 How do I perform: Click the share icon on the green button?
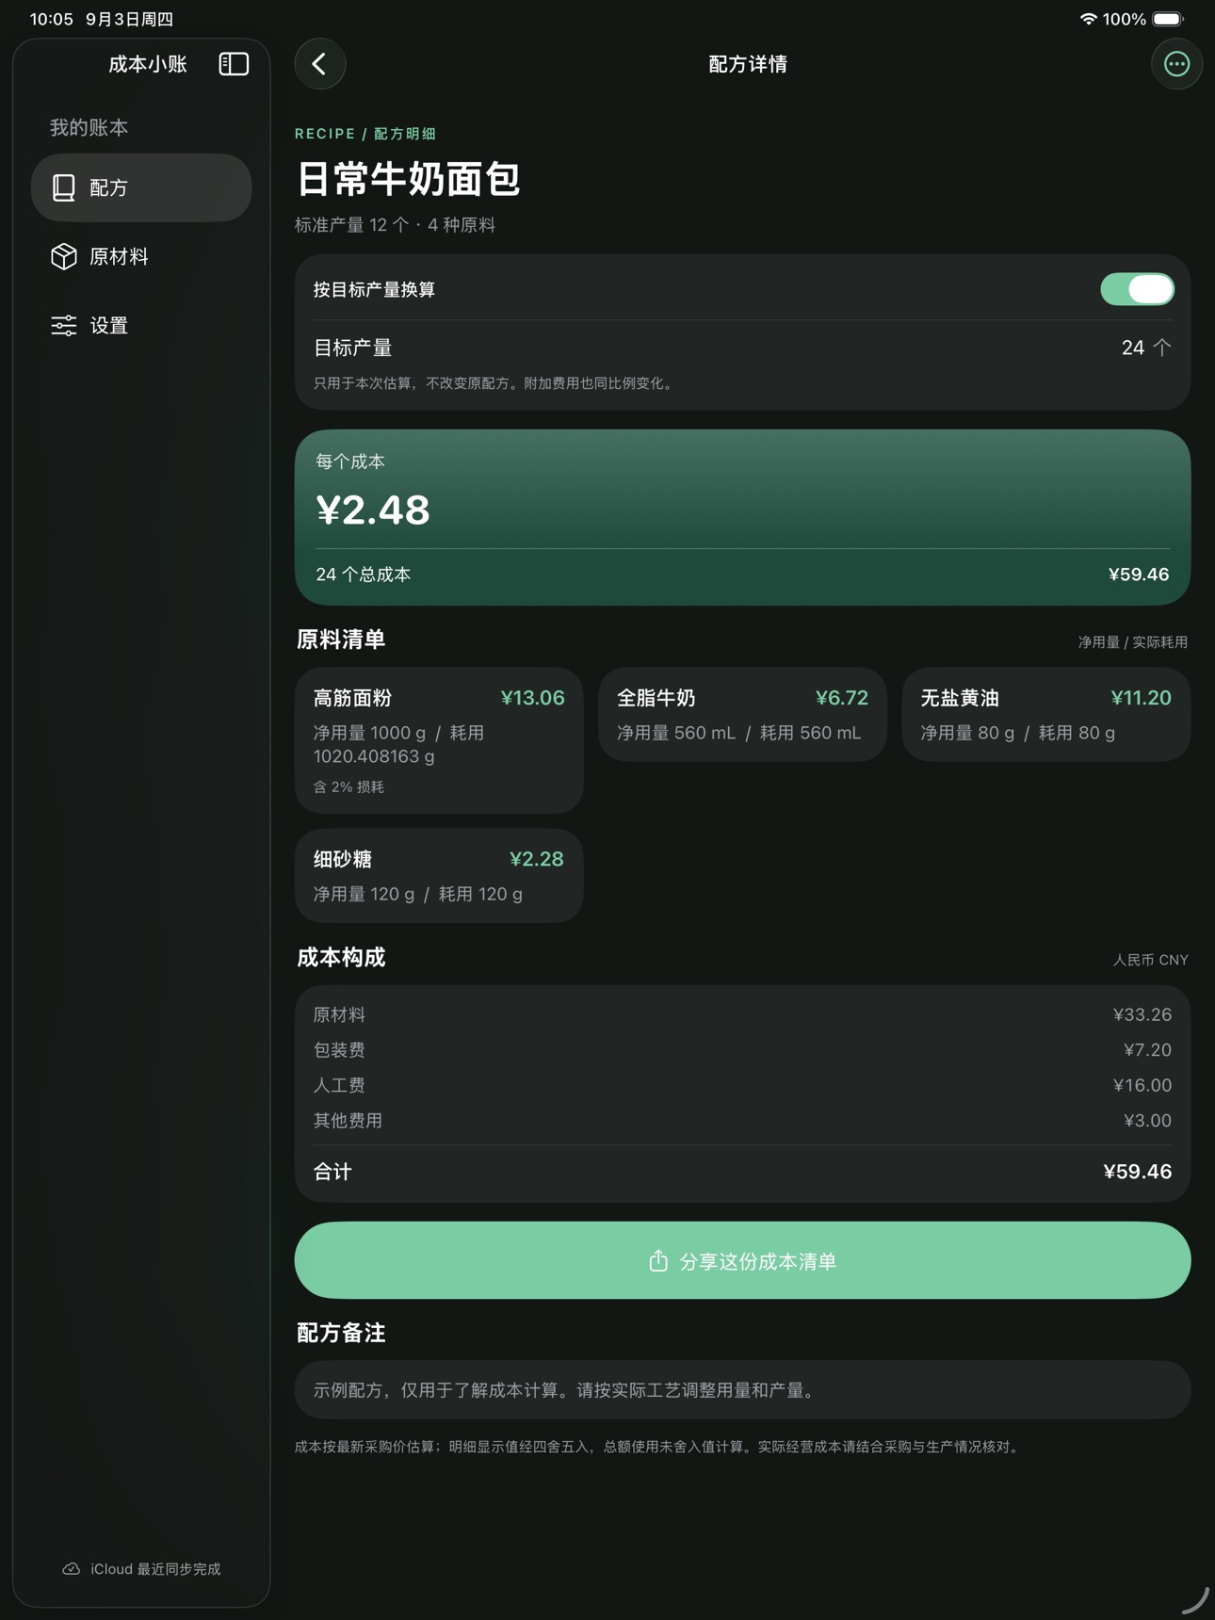tap(658, 1261)
